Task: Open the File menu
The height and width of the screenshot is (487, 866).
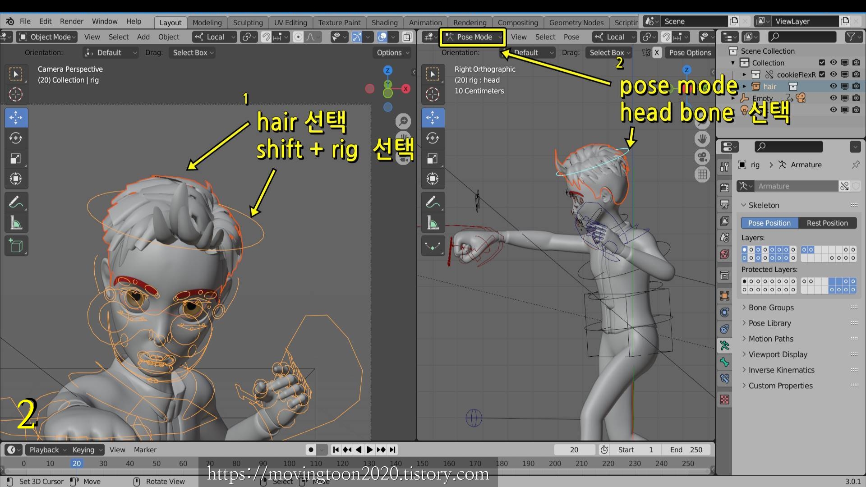Action: (25, 21)
